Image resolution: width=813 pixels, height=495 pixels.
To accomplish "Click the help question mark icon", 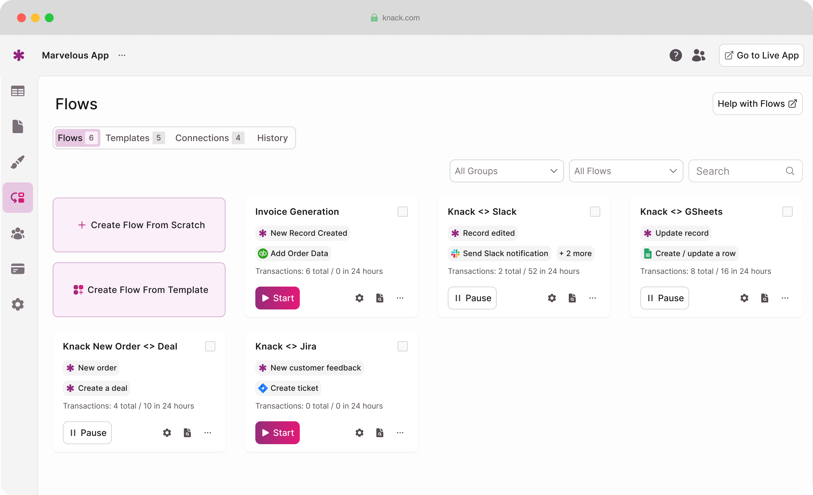I will tap(675, 55).
